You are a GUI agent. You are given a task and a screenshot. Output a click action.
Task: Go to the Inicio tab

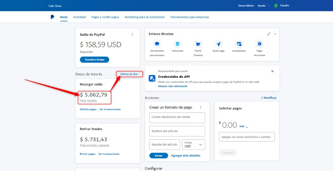(64, 17)
